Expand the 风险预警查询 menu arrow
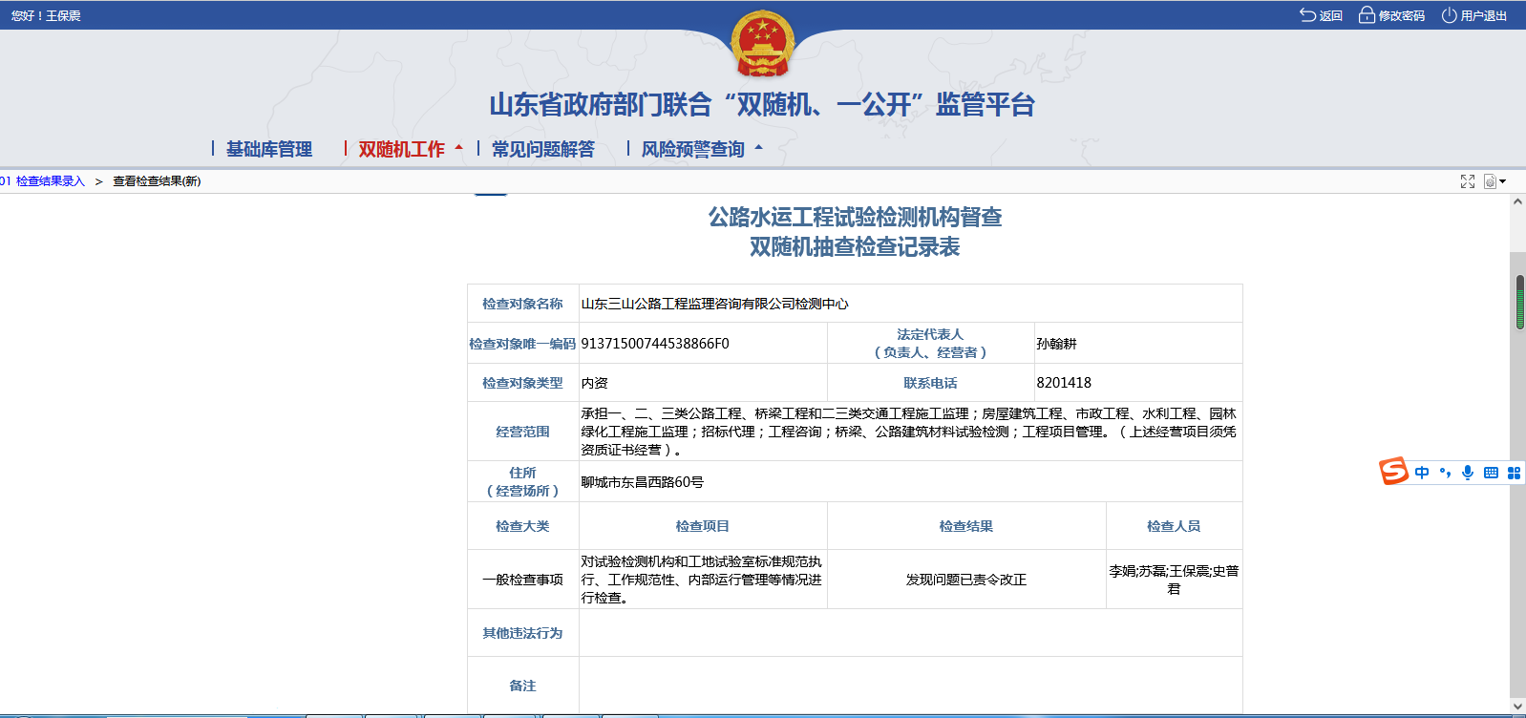 (759, 148)
